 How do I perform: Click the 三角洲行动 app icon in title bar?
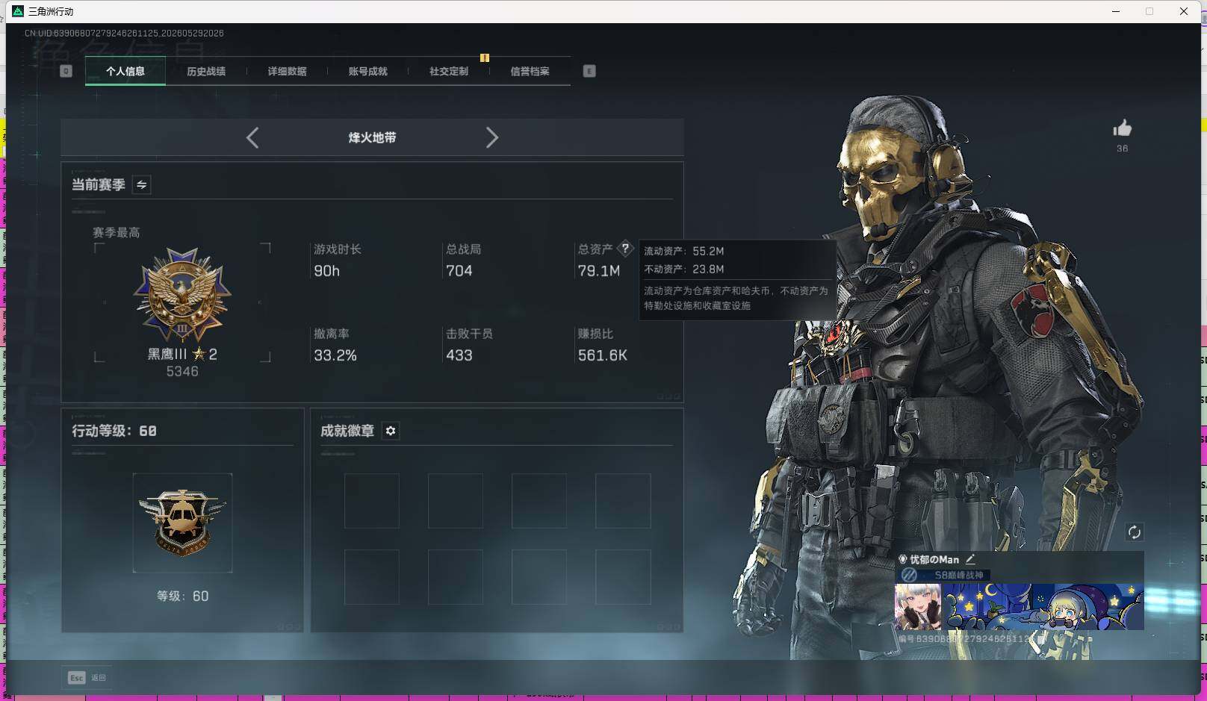pos(18,11)
